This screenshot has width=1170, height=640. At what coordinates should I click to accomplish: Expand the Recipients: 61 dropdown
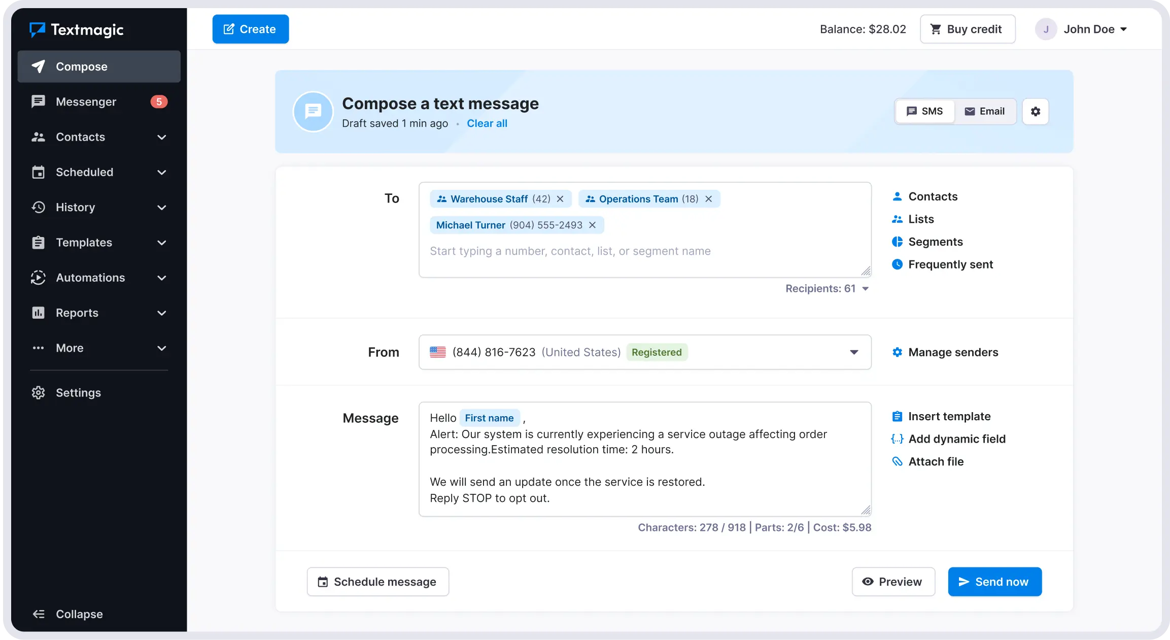coord(827,288)
